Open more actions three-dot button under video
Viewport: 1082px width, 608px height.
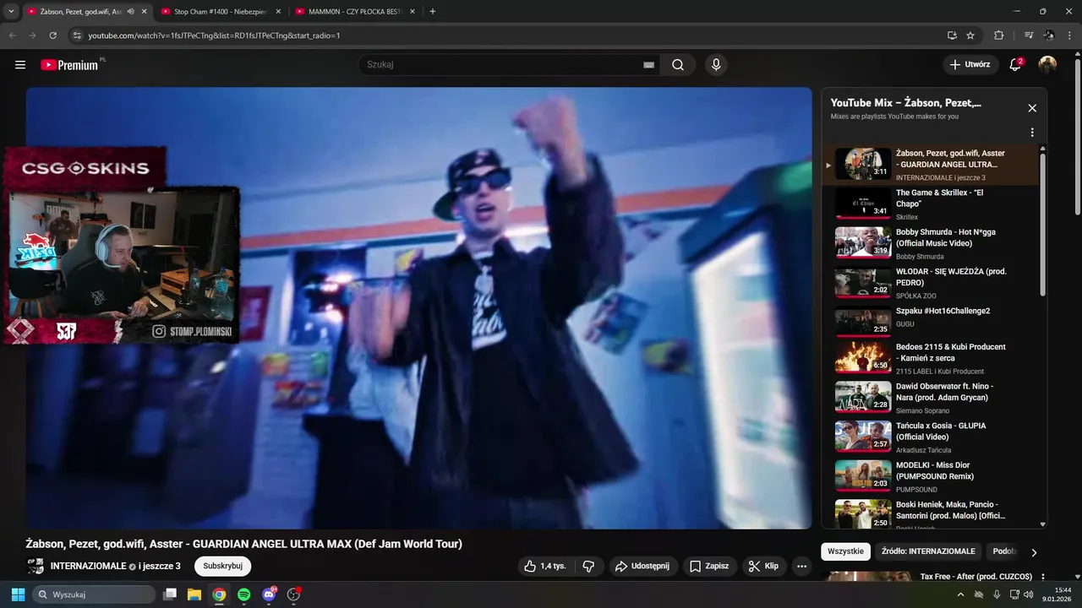tap(801, 566)
